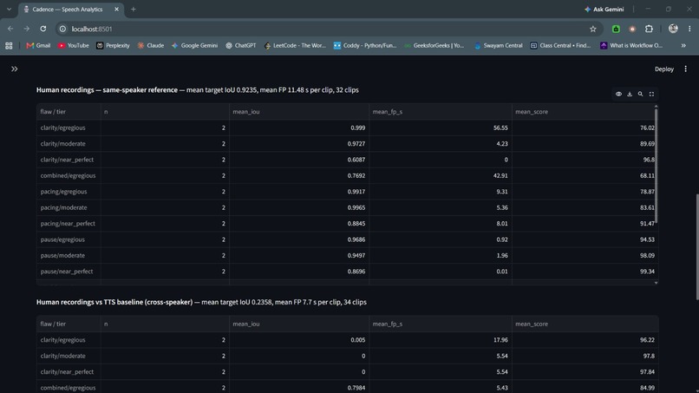Open the Deploy button
The height and width of the screenshot is (393, 699).
pos(663,69)
